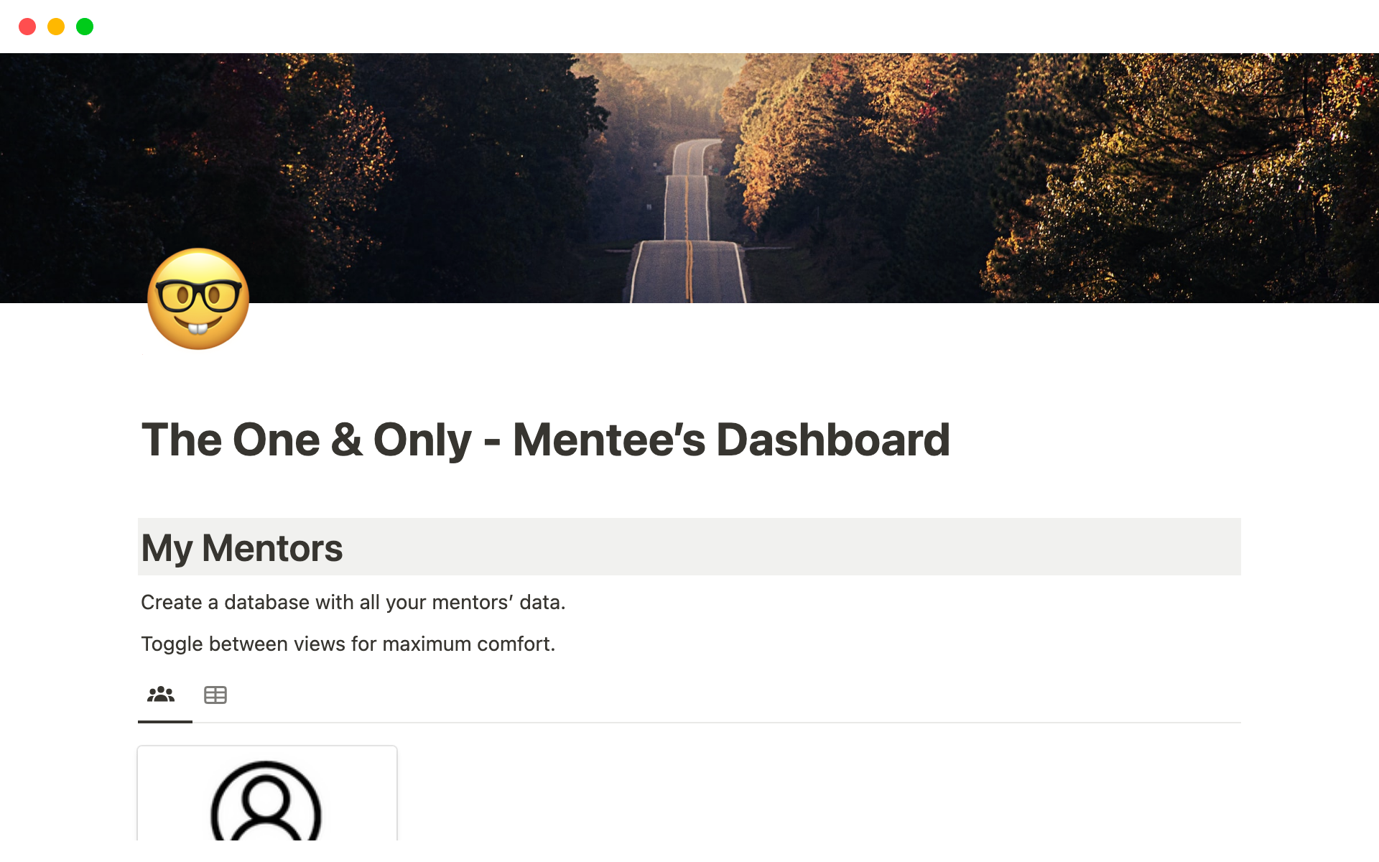Click the page title Mentee's Dashboard
This screenshot has height=862, width=1379.
coord(546,440)
